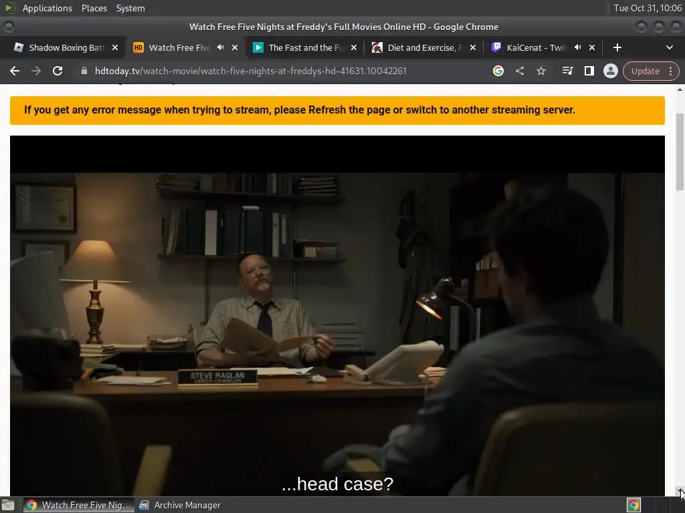Image resolution: width=685 pixels, height=513 pixels.
Task: Bookmark this tab with star icon
Action: tap(541, 71)
